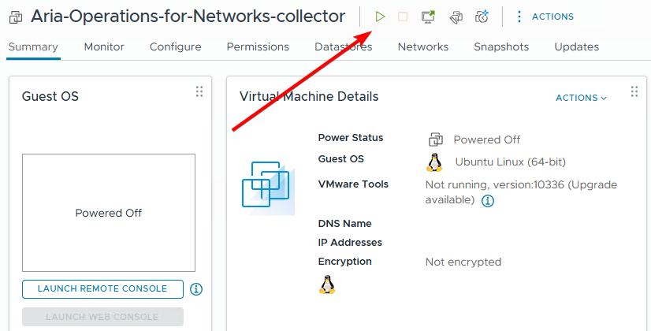Click the VMware Tools upgrade info icon
The image size is (651, 331).
point(488,201)
